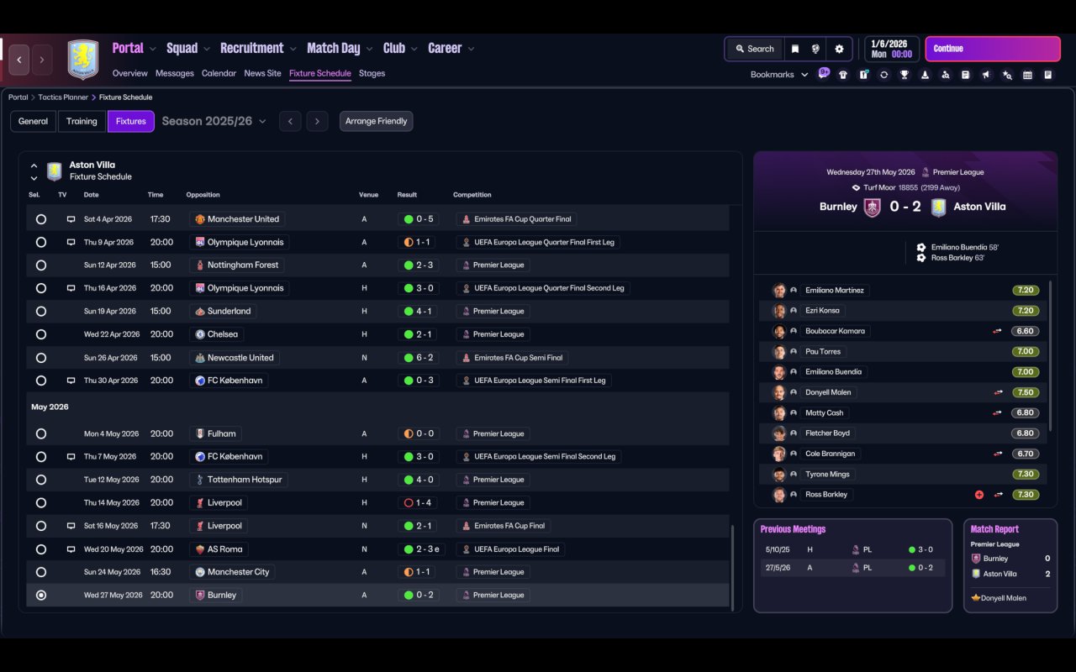Select the Tottenham Hotspur fixture radio button
The height and width of the screenshot is (672, 1076).
(41, 480)
